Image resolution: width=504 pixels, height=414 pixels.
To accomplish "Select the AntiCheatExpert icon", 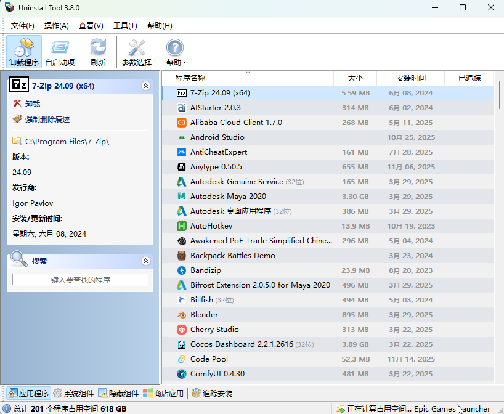I will [x=182, y=152].
